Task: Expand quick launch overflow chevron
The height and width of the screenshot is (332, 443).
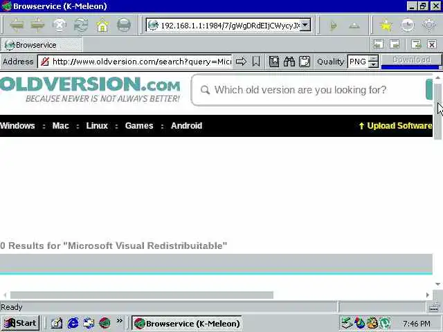Action: pos(120,321)
